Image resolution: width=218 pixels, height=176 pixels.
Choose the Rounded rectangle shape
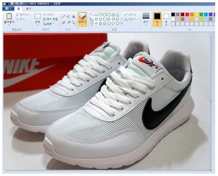[109, 15]
